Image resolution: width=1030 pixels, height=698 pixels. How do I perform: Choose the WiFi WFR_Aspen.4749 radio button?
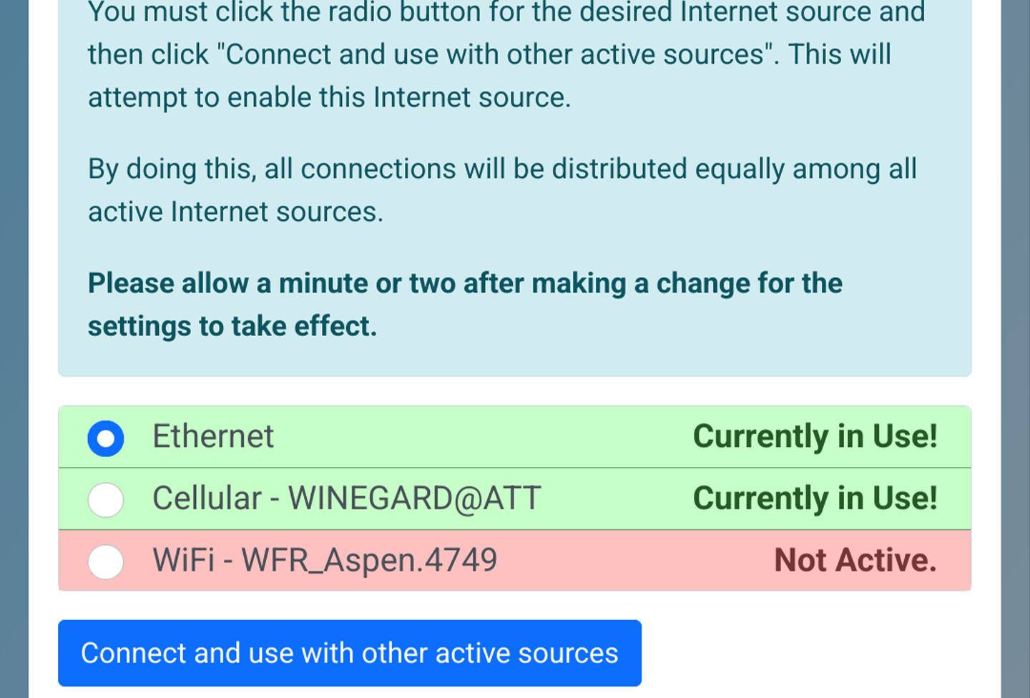click(106, 561)
